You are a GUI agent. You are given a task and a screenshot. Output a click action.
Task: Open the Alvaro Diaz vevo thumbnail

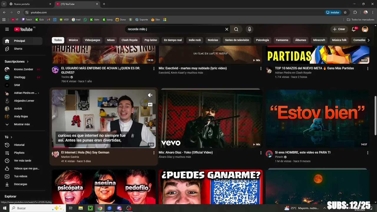pyautogui.click(x=211, y=119)
